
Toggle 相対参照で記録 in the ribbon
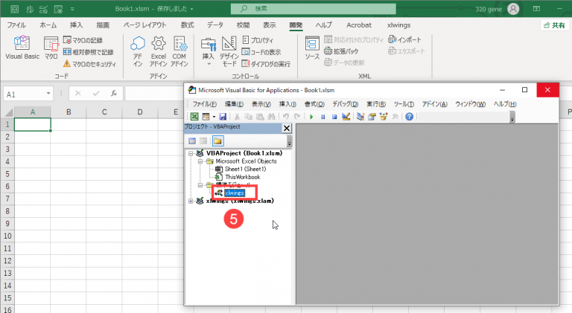point(89,52)
